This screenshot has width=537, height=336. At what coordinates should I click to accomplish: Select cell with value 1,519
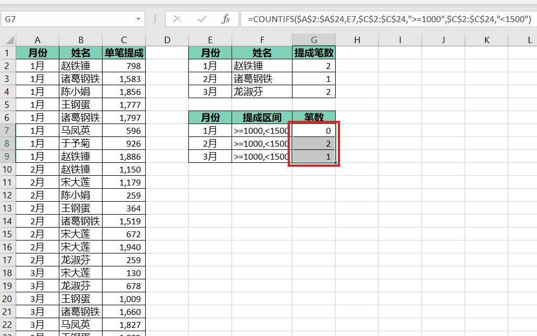coord(124,221)
